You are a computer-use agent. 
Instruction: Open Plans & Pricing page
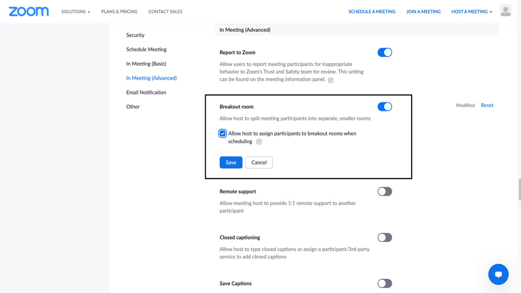(119, 12)
